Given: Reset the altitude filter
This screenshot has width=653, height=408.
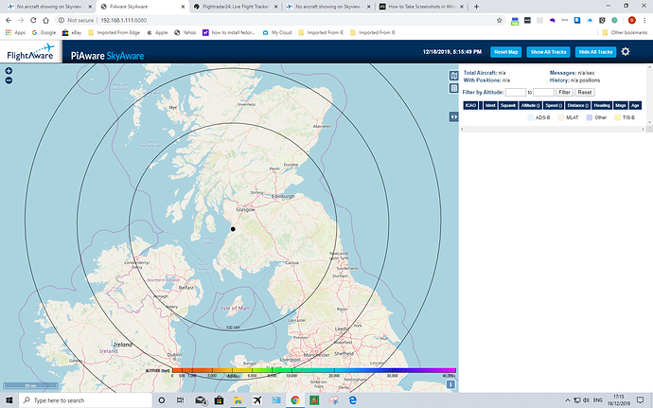Looking at the screenshot, I should (x=584, y=93).
